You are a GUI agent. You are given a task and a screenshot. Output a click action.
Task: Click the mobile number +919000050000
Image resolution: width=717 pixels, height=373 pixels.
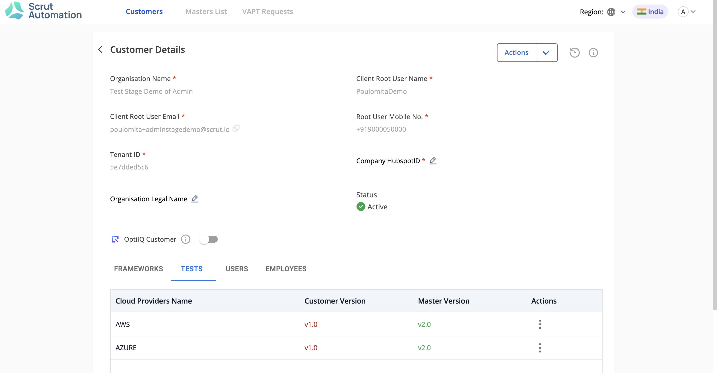click(381, 129)
